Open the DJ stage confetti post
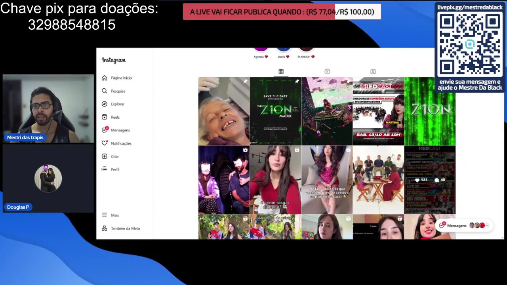This screenshot has height=285, width=507. pos(327,111)
